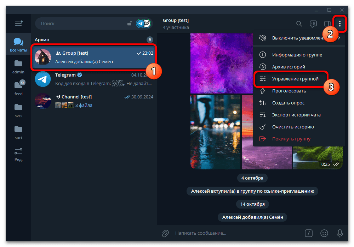Click the broom icon next to Очистить историю

(x=263, y=127)
